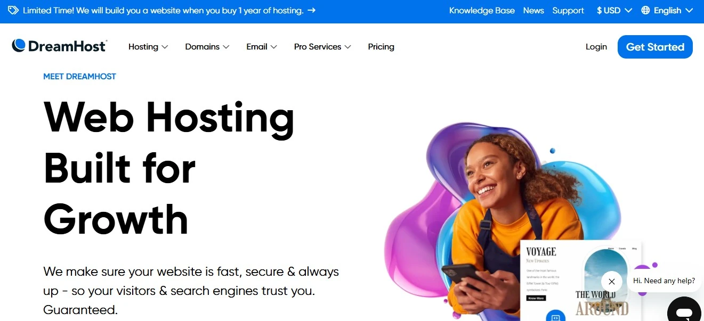Dismiss the 'Need any help?' popup with X
This screenshot has height=321, width=704.
[612, 282]
